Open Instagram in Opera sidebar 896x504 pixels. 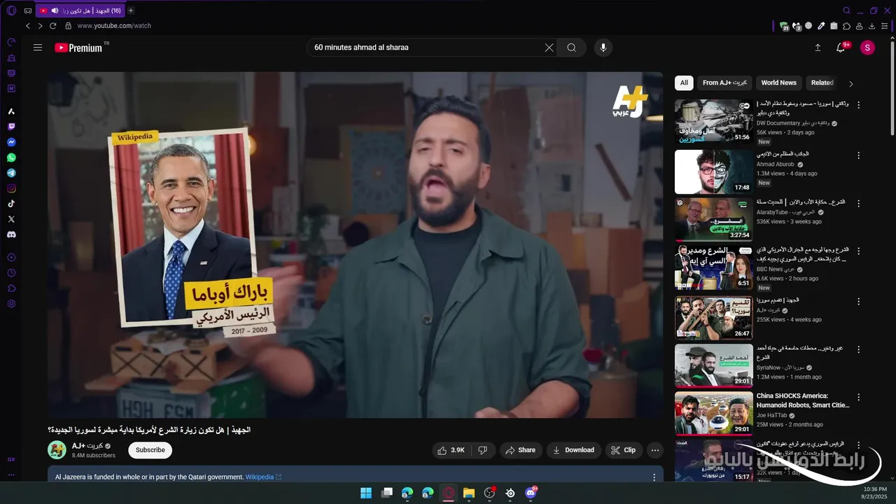coord(11,188)
